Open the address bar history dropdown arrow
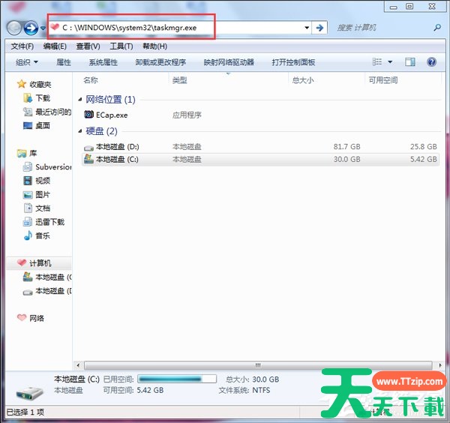The image size is (450, 423). tap(307, 28)
